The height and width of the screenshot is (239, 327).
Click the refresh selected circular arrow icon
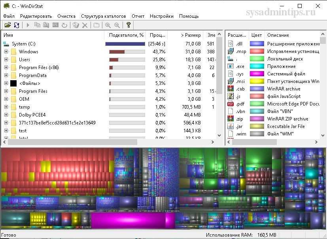[64, 25]
